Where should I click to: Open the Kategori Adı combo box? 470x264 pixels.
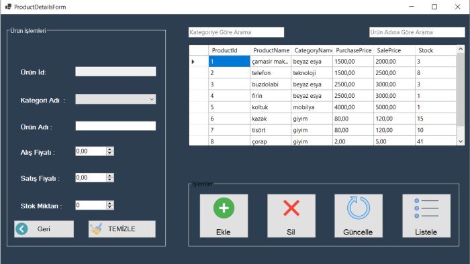[115, 99]
